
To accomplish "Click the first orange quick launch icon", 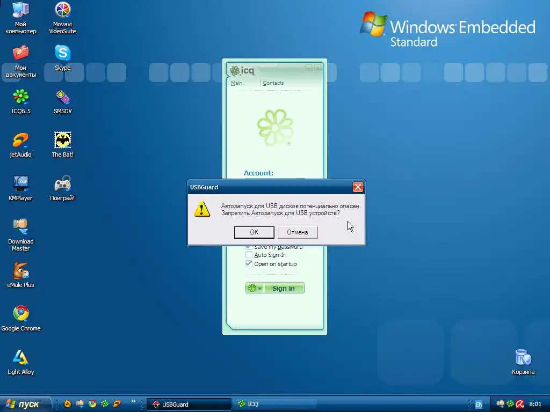I will (x=67, y=404).
